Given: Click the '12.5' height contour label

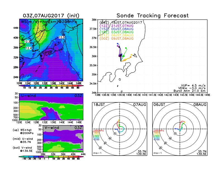Looking at the screenshot, I should pos(62,37).
